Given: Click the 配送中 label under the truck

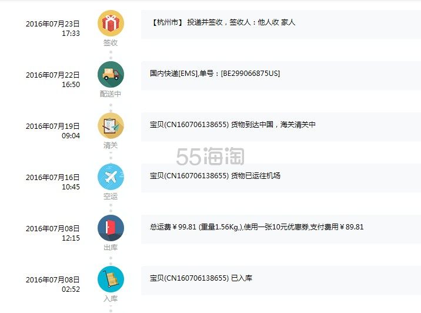Looking at the screenshot, I should [111, 94].
